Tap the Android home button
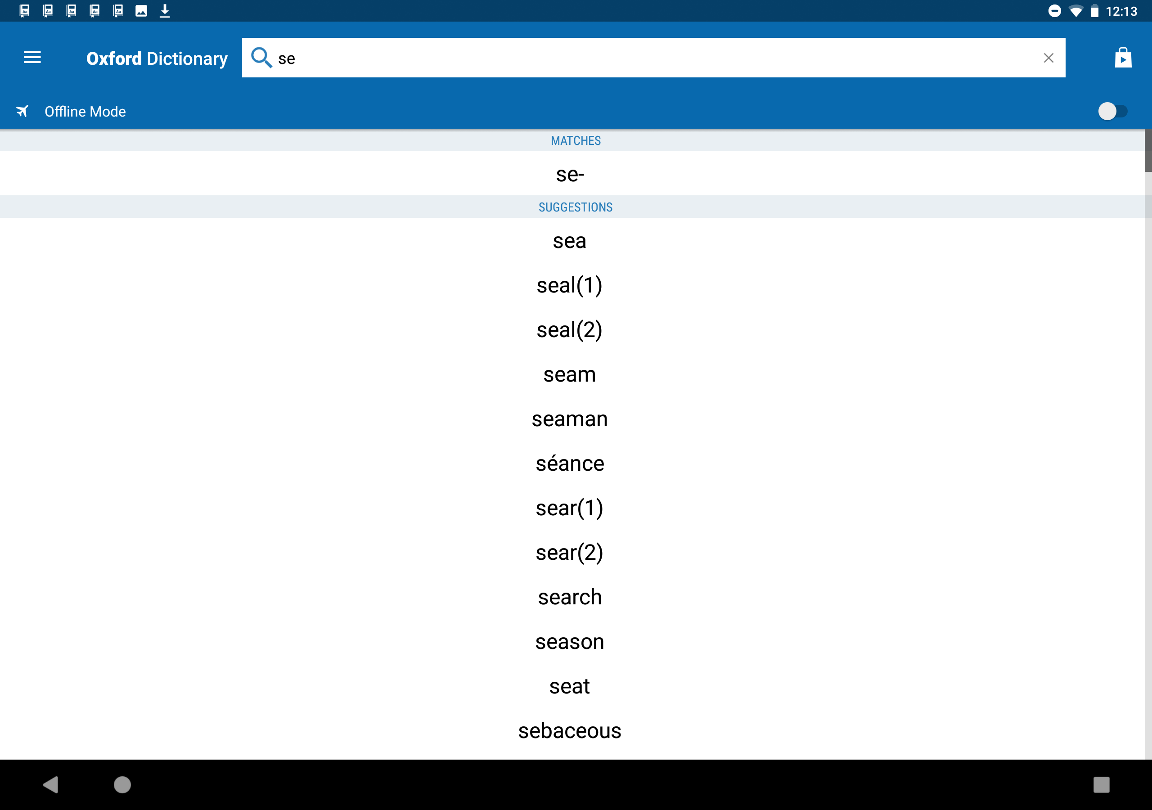This screenshot has width=1152, height=810. [122, 784]
